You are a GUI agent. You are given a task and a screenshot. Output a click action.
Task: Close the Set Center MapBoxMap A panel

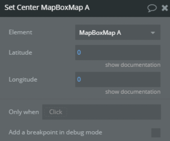[165, 8]
